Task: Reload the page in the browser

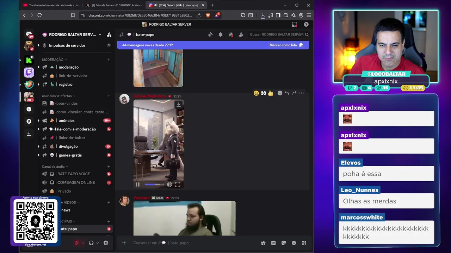Action: pyautogui.click(x=39, y=15)
